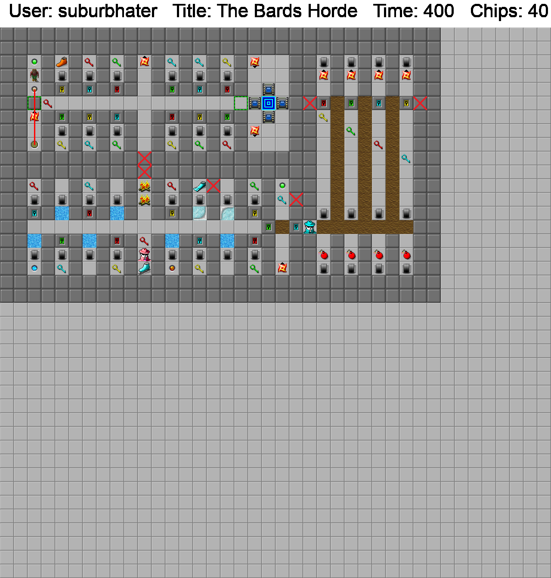Click the "Chips: 40" counter text
The width and height of the screenshot is (551, 578).
click(x=509, y=11)
